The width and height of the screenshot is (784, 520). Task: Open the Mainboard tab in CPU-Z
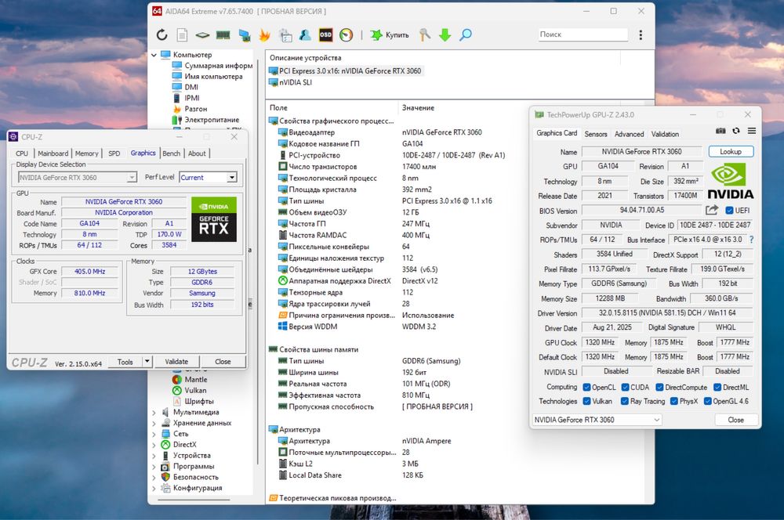53,153
